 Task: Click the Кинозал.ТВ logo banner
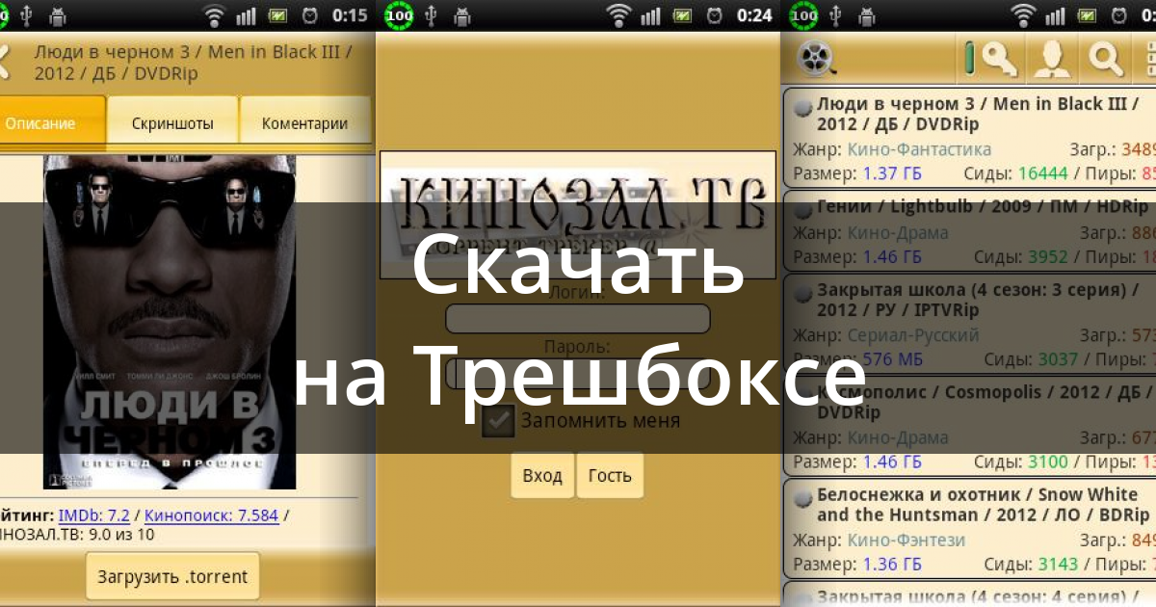(578, 216)
